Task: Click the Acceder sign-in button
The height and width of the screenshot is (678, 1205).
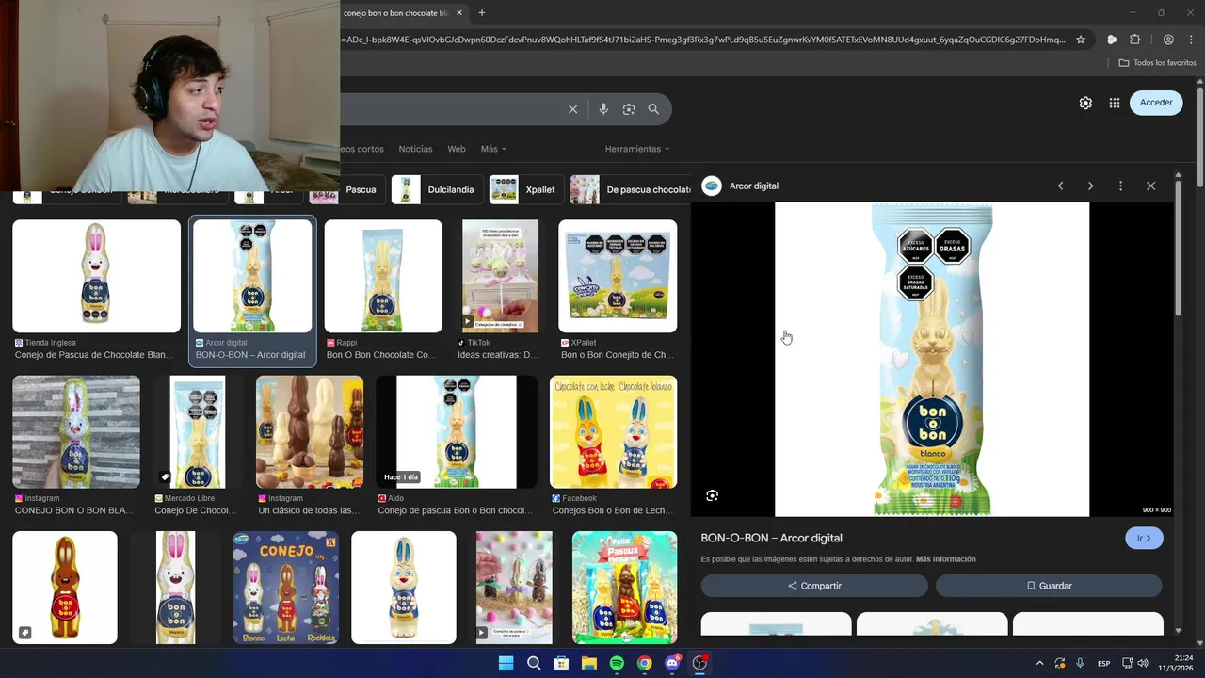Action: [1156, 103]
